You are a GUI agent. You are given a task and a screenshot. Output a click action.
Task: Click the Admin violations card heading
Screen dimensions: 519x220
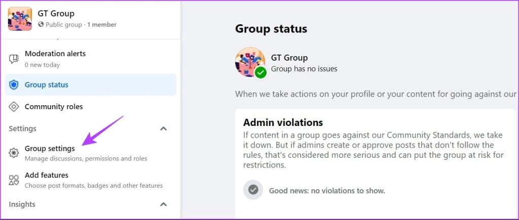283,122
